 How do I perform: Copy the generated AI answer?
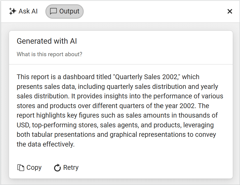pos(29,168)
